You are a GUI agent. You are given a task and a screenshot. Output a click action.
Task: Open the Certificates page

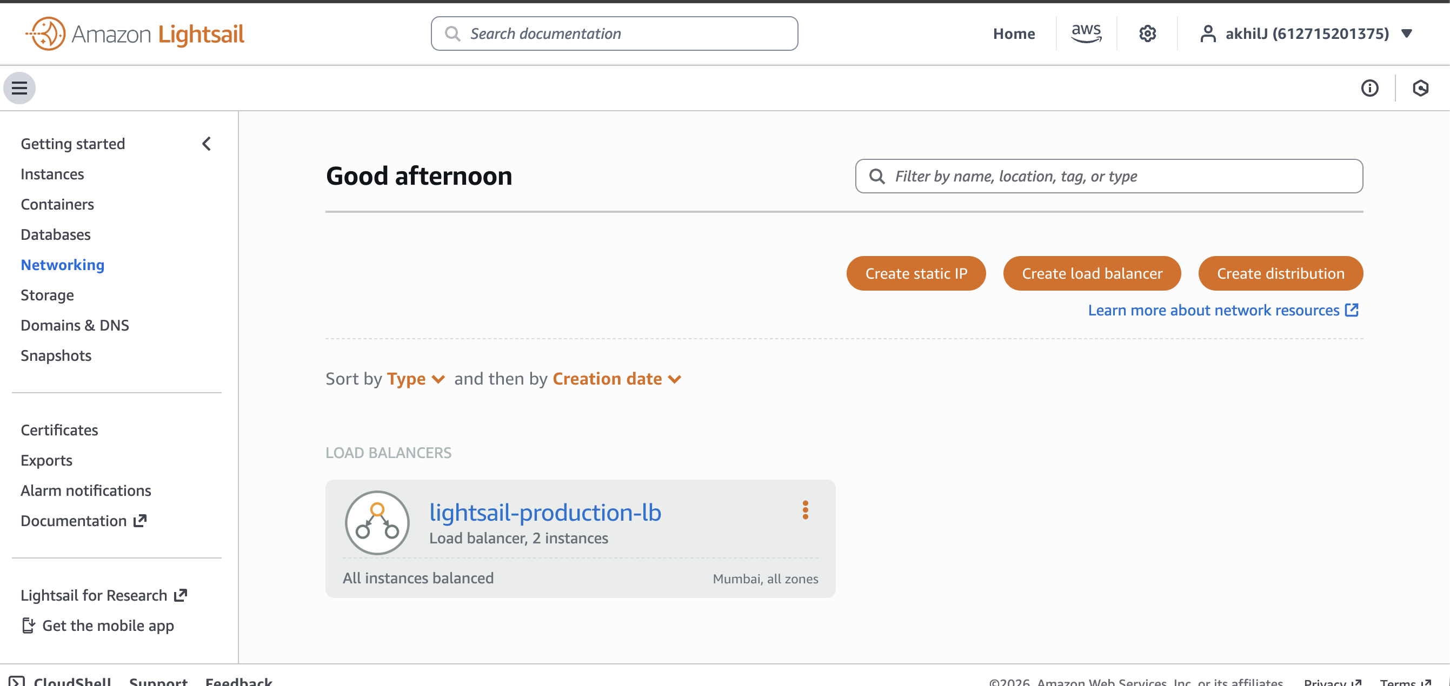tap(59, 430)
